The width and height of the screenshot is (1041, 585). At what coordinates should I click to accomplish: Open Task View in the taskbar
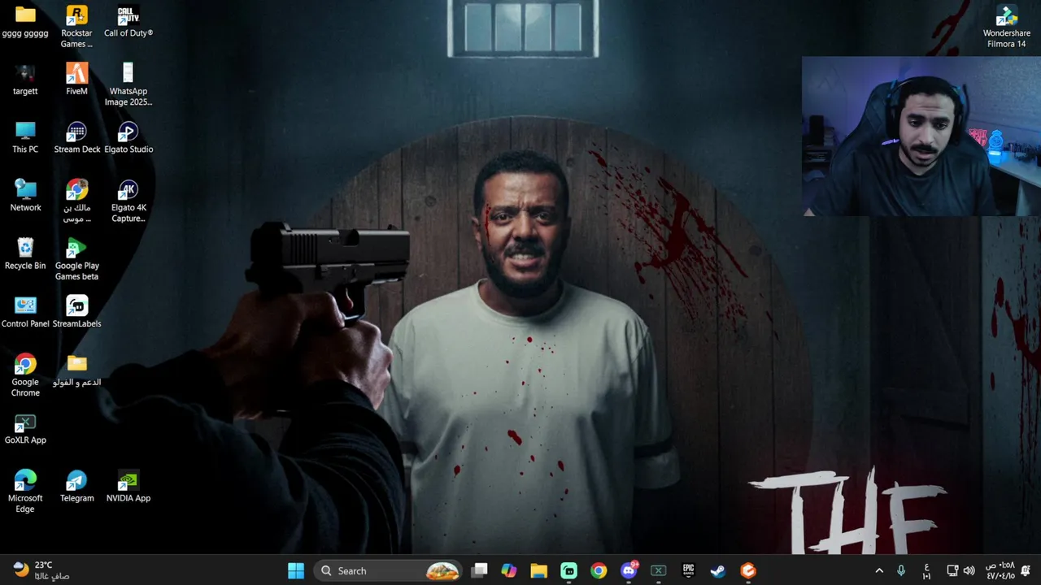(479, 570)
